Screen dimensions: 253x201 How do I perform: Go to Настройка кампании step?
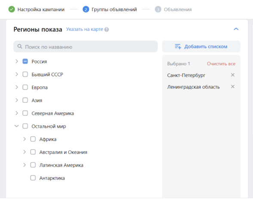click(x=41, y=9)
